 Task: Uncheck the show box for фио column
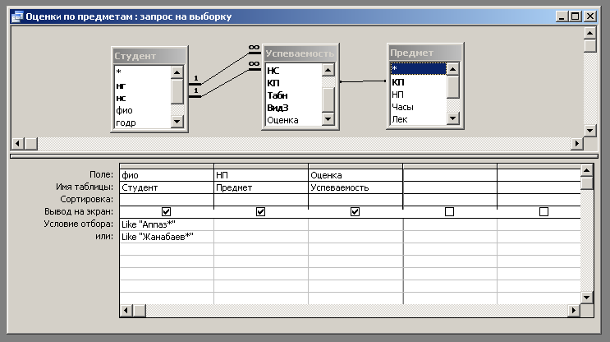[x=166, y=211]
